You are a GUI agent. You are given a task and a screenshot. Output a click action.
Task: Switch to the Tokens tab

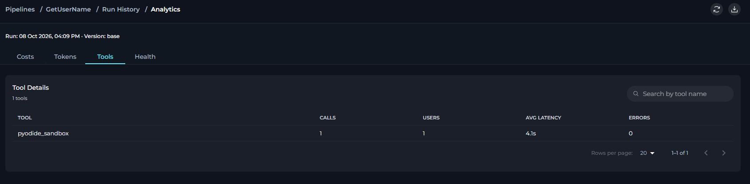point(65,57)
